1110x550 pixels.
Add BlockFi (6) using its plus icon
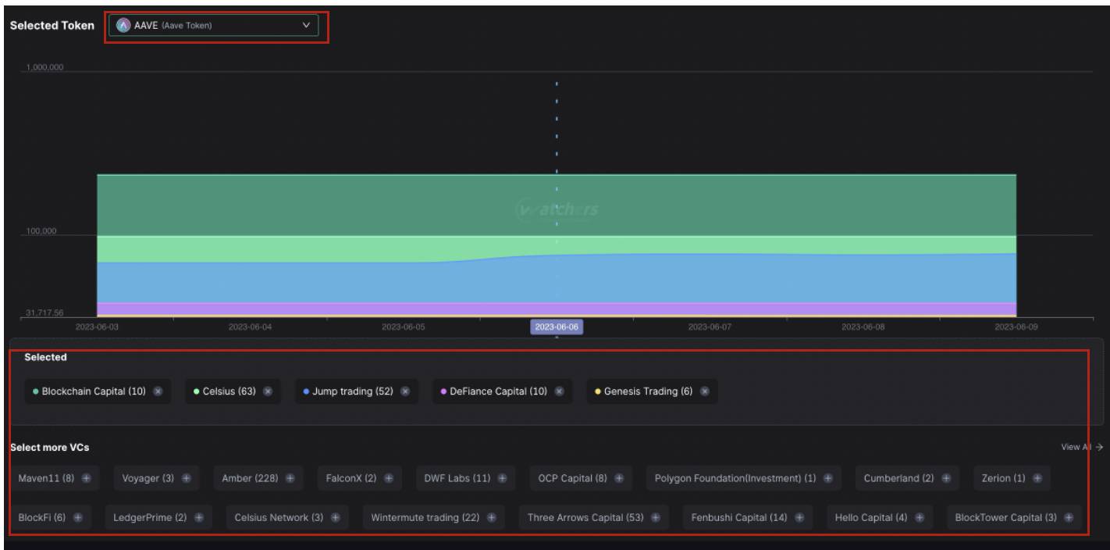[78, 517]
